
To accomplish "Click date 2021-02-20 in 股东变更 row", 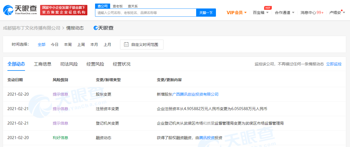I will (18, 94).
